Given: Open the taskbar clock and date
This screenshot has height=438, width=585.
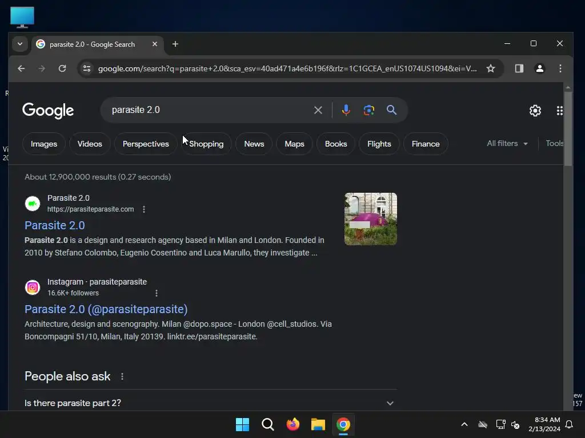Looking at the screenshot, I should (544, 424).
